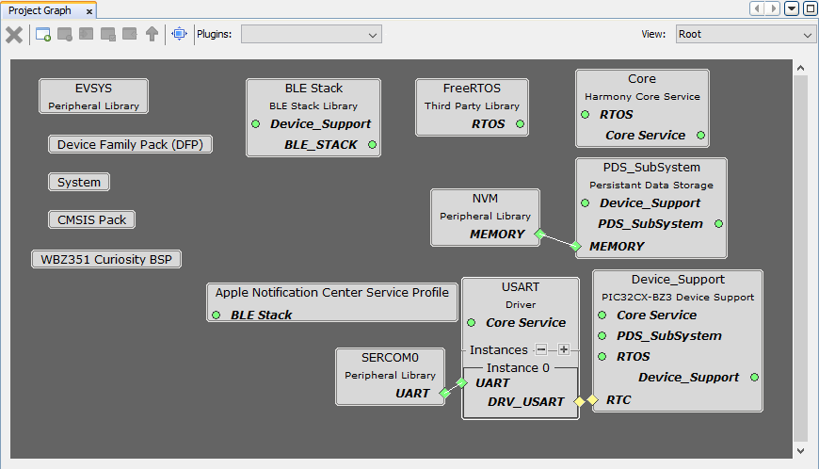
Task: Click the delete X toolbar icon
Action: click(x=14, y=35)
